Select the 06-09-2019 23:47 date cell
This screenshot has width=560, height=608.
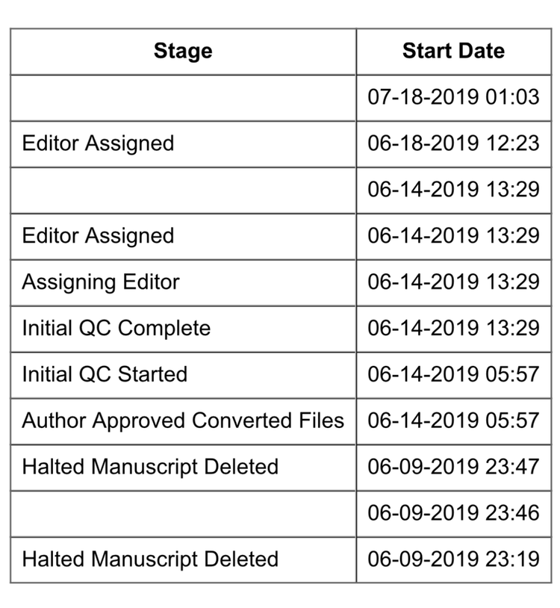[x=453, y=467]
